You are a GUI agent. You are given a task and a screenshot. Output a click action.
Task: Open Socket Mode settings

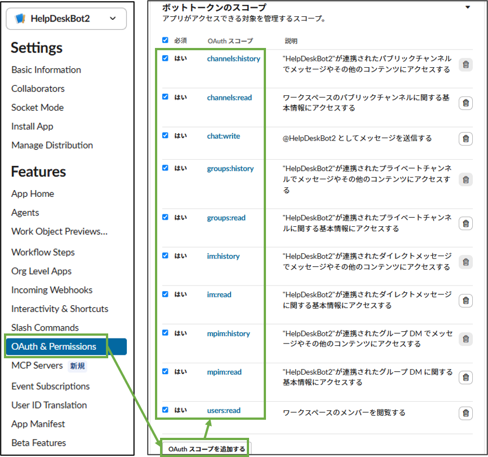[37, 107]
